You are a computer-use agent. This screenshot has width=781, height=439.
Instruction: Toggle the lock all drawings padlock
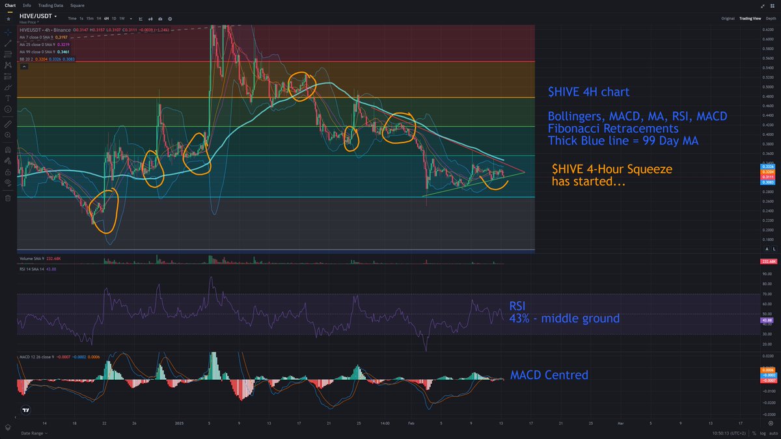(8, 172)
